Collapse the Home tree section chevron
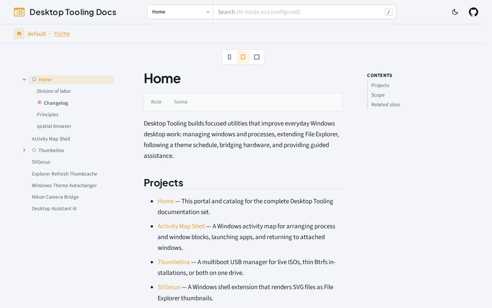The height and width of the screenshot is (308, 492). point(24,79)
